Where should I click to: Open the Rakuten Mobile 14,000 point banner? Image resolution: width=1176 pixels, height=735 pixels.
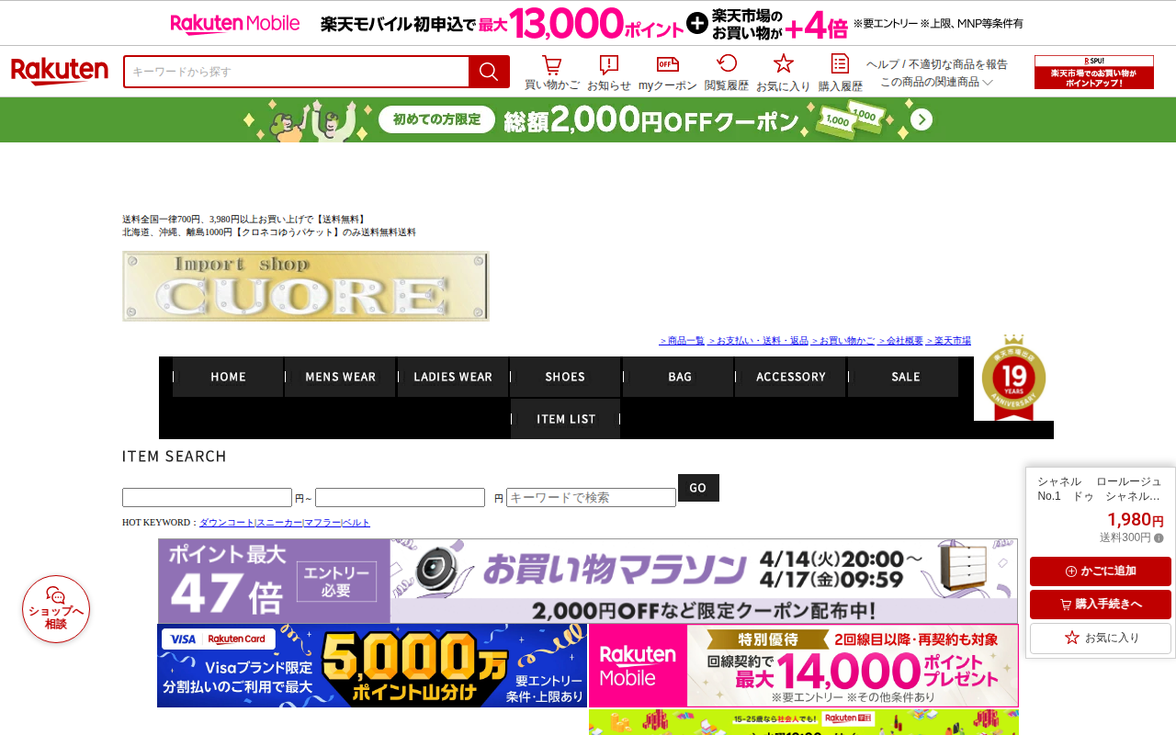pos(804,666)
